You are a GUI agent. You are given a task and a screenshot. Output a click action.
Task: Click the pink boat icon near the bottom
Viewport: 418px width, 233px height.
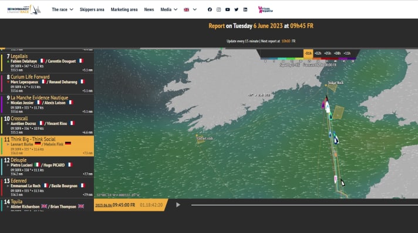[x=335, y=179]
